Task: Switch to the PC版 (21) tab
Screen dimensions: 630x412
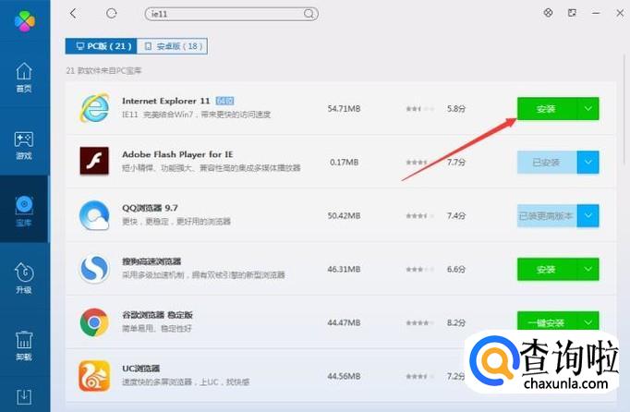Action: (102, 46)
